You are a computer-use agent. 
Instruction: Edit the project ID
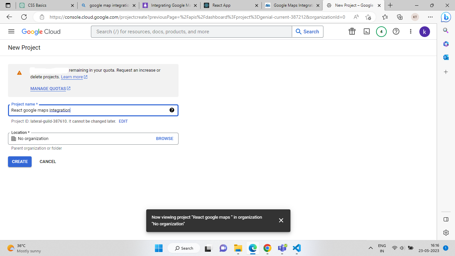point(123,121)
